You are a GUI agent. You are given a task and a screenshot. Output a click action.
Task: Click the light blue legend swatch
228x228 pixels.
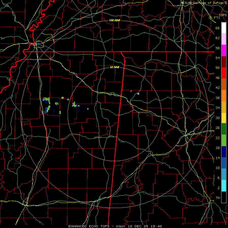(224, 174)
